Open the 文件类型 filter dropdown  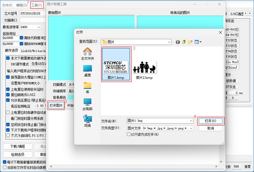[x=191, y=128]
